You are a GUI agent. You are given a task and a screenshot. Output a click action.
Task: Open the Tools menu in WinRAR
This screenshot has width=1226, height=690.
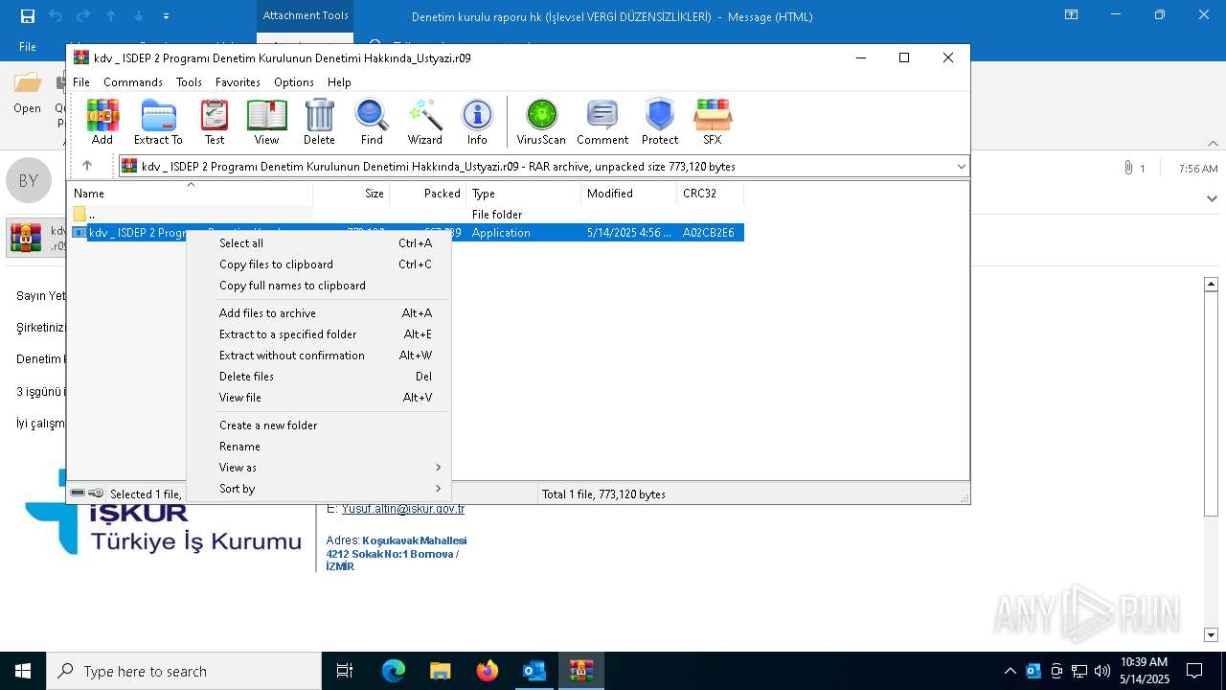189,82
